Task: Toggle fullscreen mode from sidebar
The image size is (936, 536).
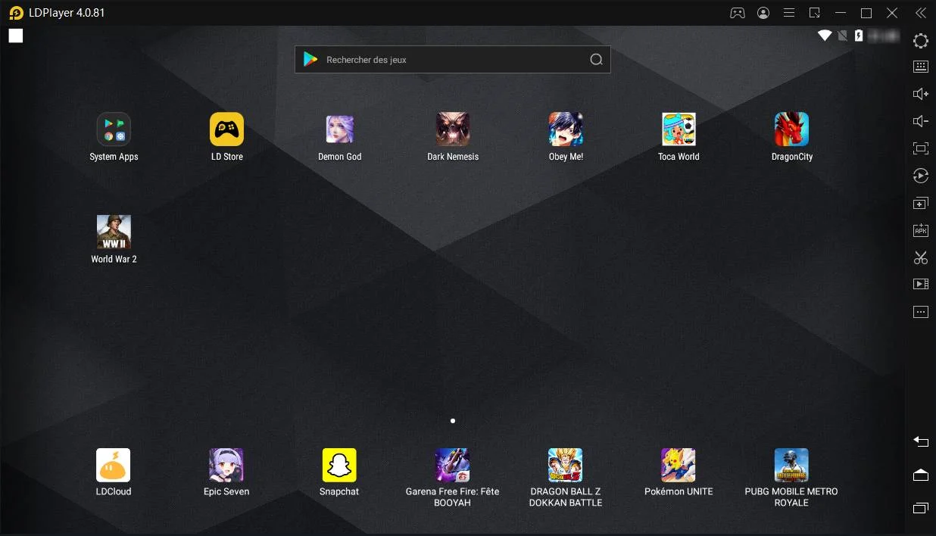Action: 921,148
